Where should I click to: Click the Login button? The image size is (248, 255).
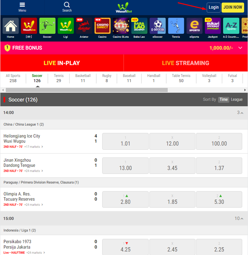214,7
